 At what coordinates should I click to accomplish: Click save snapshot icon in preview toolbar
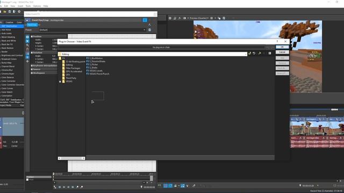click(224, 18)
